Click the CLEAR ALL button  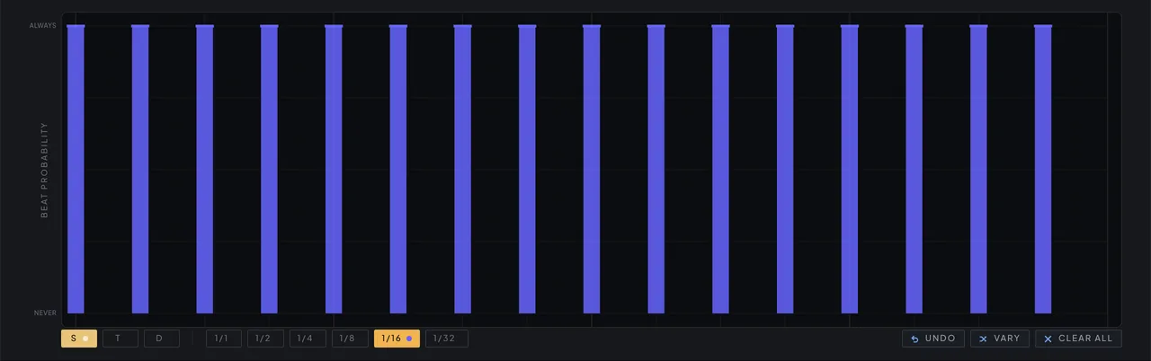1077,339
